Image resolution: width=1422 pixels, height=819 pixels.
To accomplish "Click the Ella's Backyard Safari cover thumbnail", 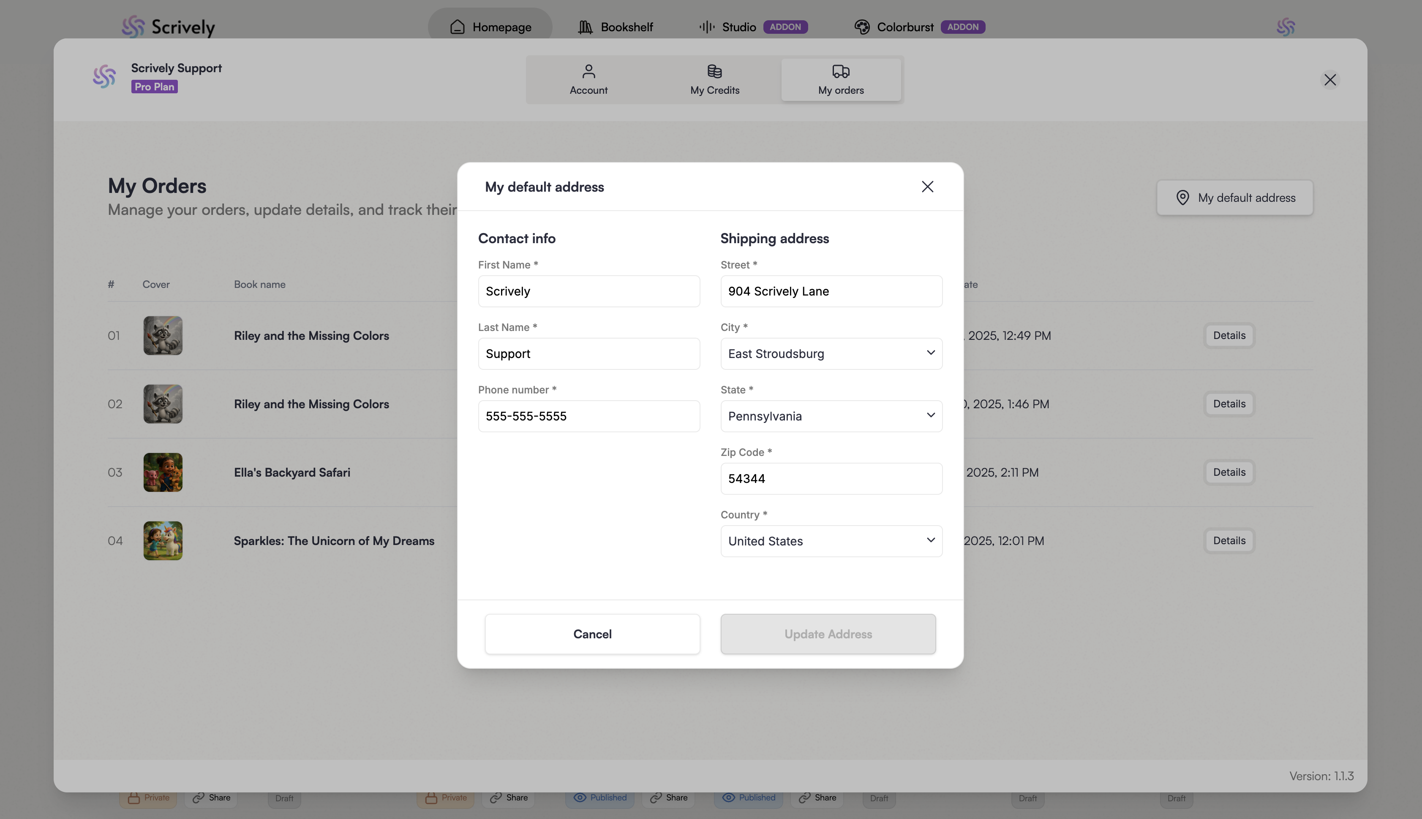I will pyautogui.click(x=163, y=472).
